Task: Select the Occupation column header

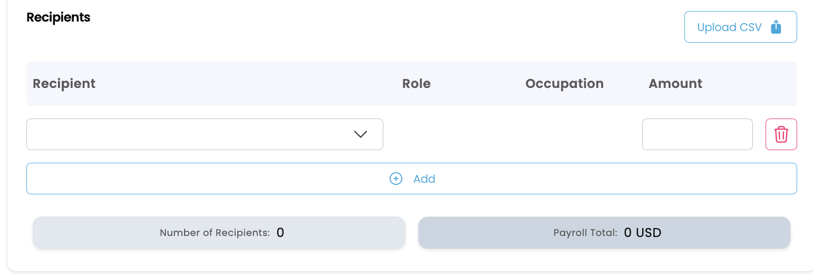Action: pyautogui.click(x=564, y=84)
